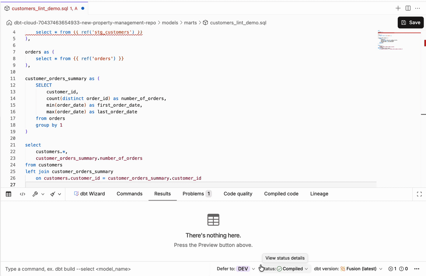Click the Fusion logo icon in status bar

(x=343, y=269)
